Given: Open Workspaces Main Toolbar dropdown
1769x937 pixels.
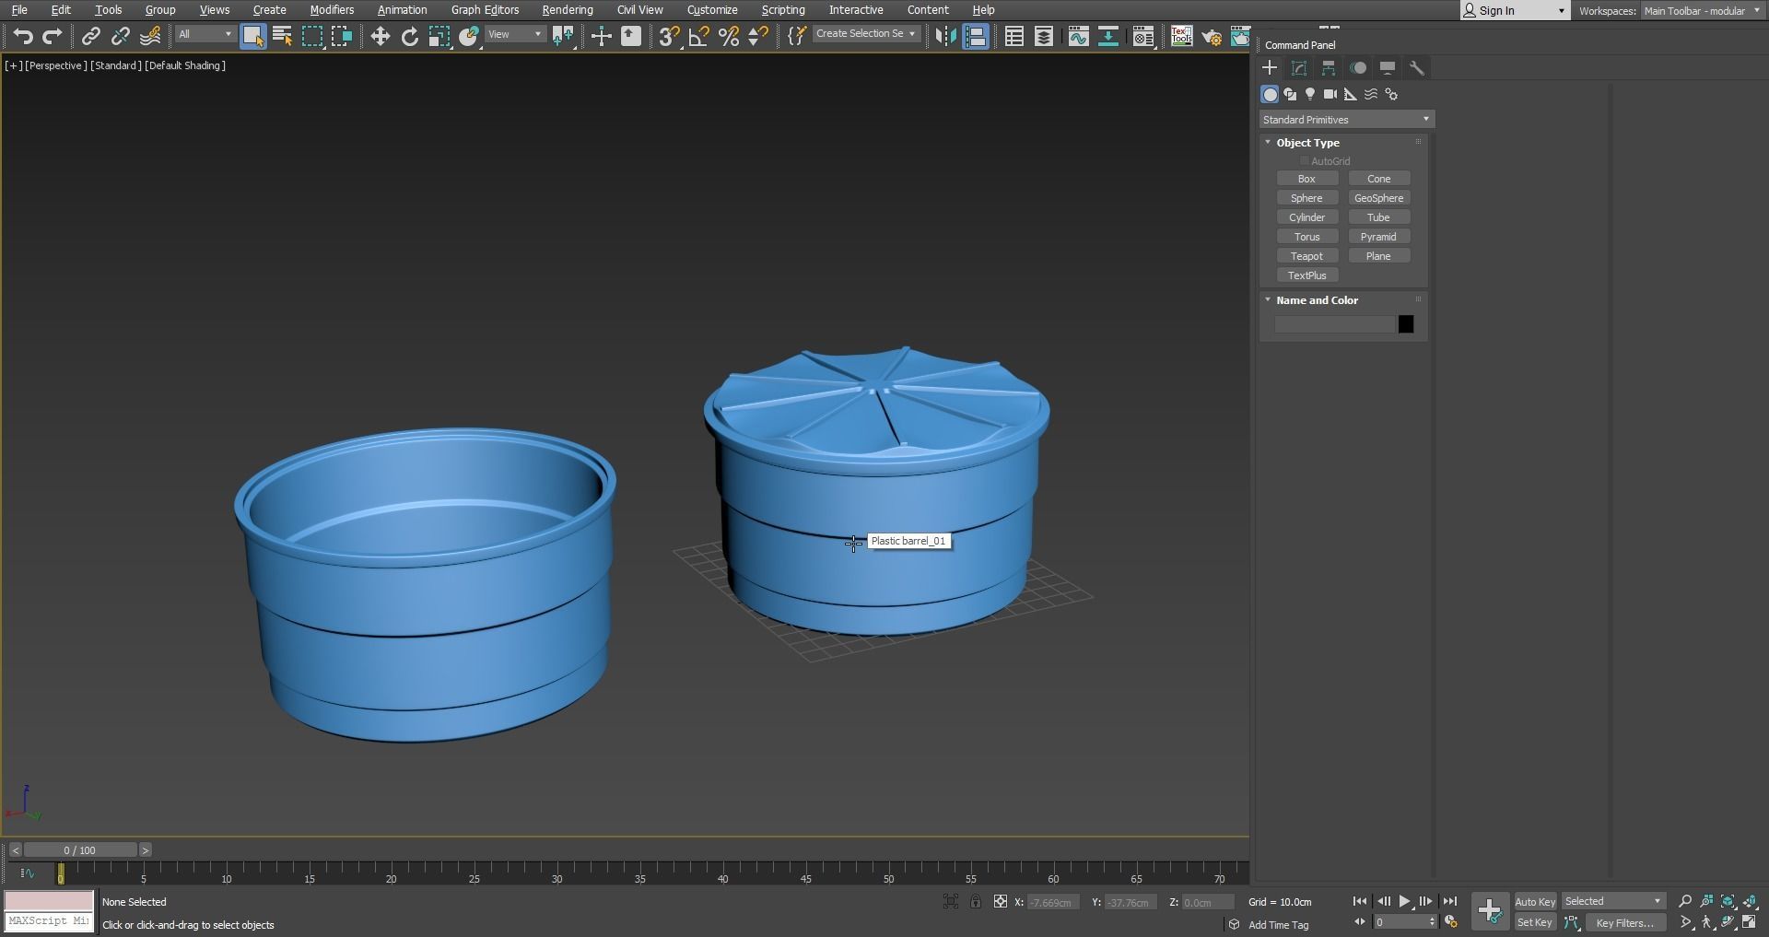Looking at the screenshot, I should coord(1702,11).
